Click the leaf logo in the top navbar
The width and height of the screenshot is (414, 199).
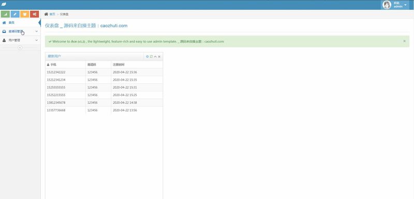[4, 5]
